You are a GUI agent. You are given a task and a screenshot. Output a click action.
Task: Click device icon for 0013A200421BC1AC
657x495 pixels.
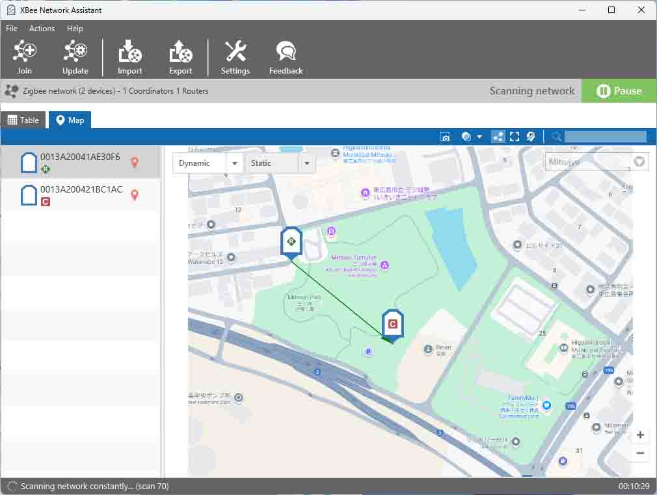29,195
